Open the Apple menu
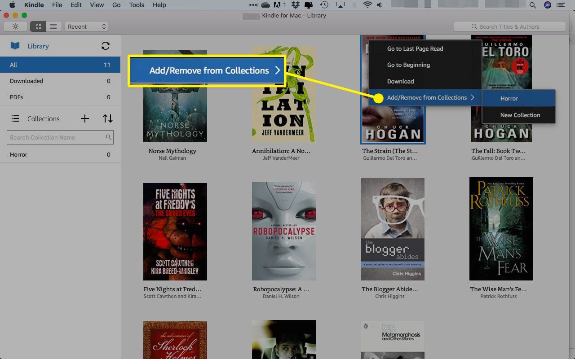Screen dimensions: 575x359 click(13, 5)
